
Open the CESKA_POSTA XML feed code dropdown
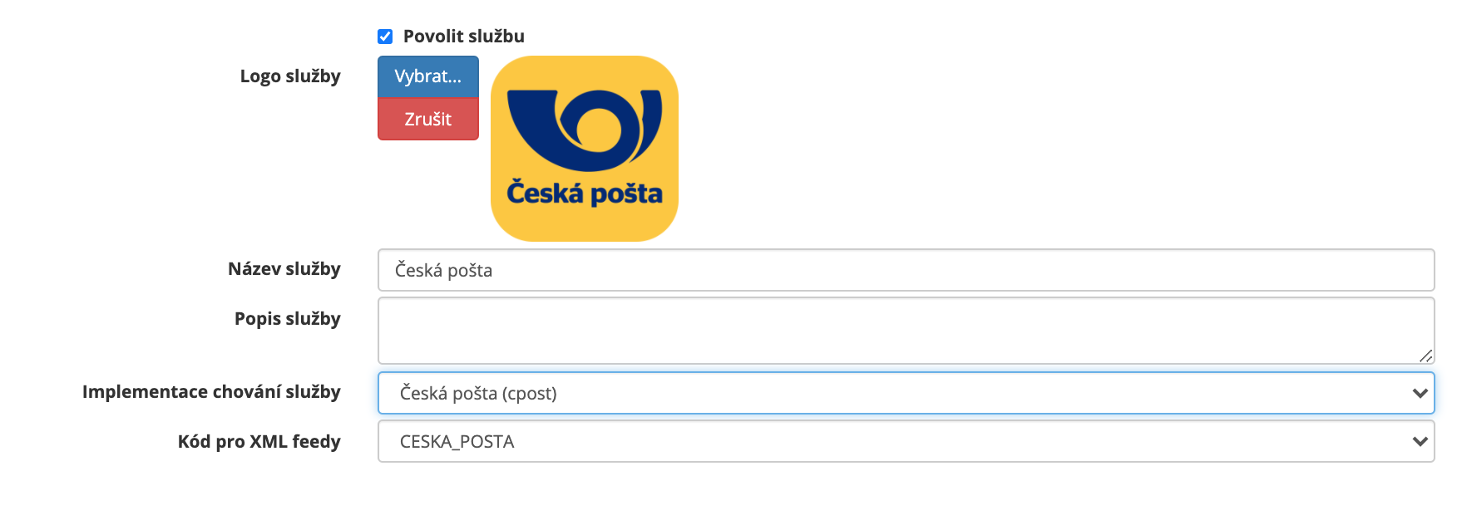click(x=906, y=441)
